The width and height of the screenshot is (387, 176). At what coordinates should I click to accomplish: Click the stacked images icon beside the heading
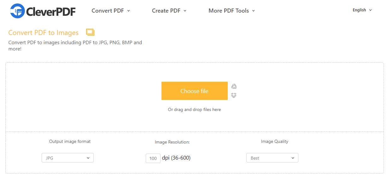[x=90, y=32]
